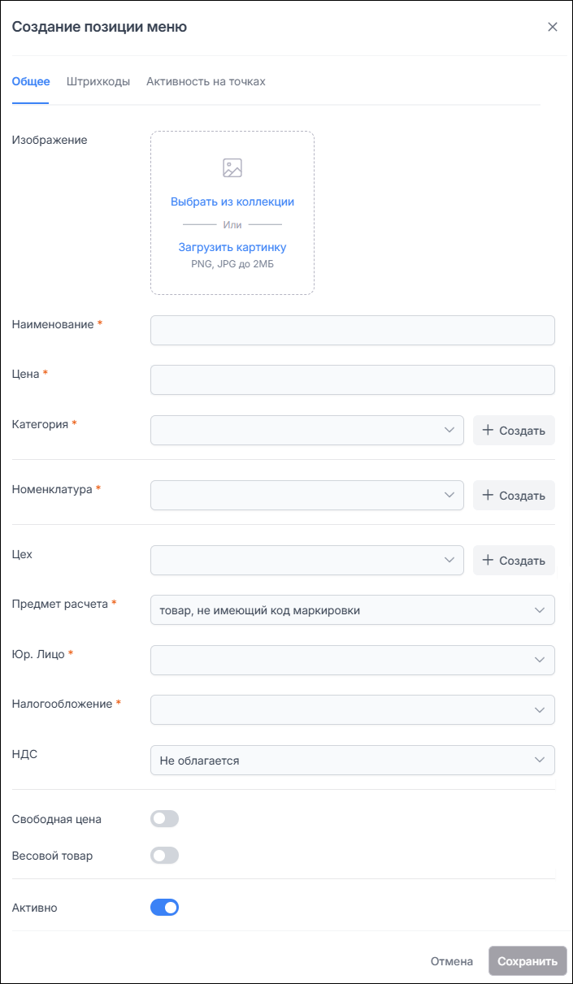Turn on the Весовой товар switch
573x984 pixels.
(x=164, y=856)
